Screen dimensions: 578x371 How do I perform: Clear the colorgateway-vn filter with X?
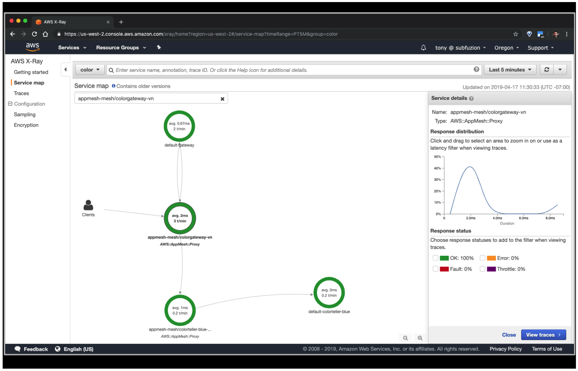pyautogui.click(x=222, y=99)
